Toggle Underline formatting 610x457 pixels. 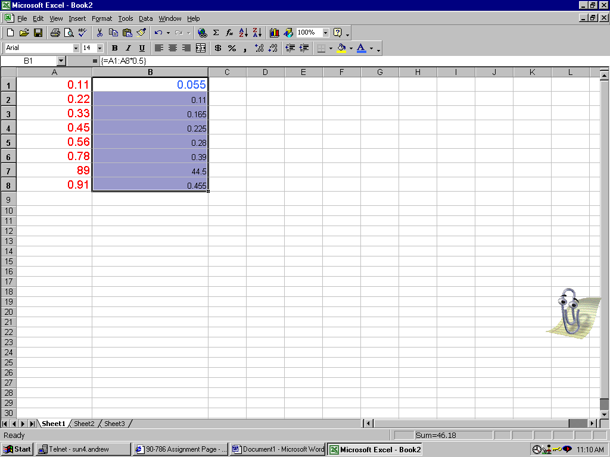pos(142,48)
